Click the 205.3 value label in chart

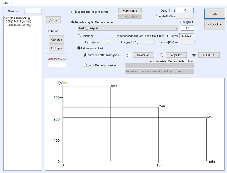[x=209, y=117]
